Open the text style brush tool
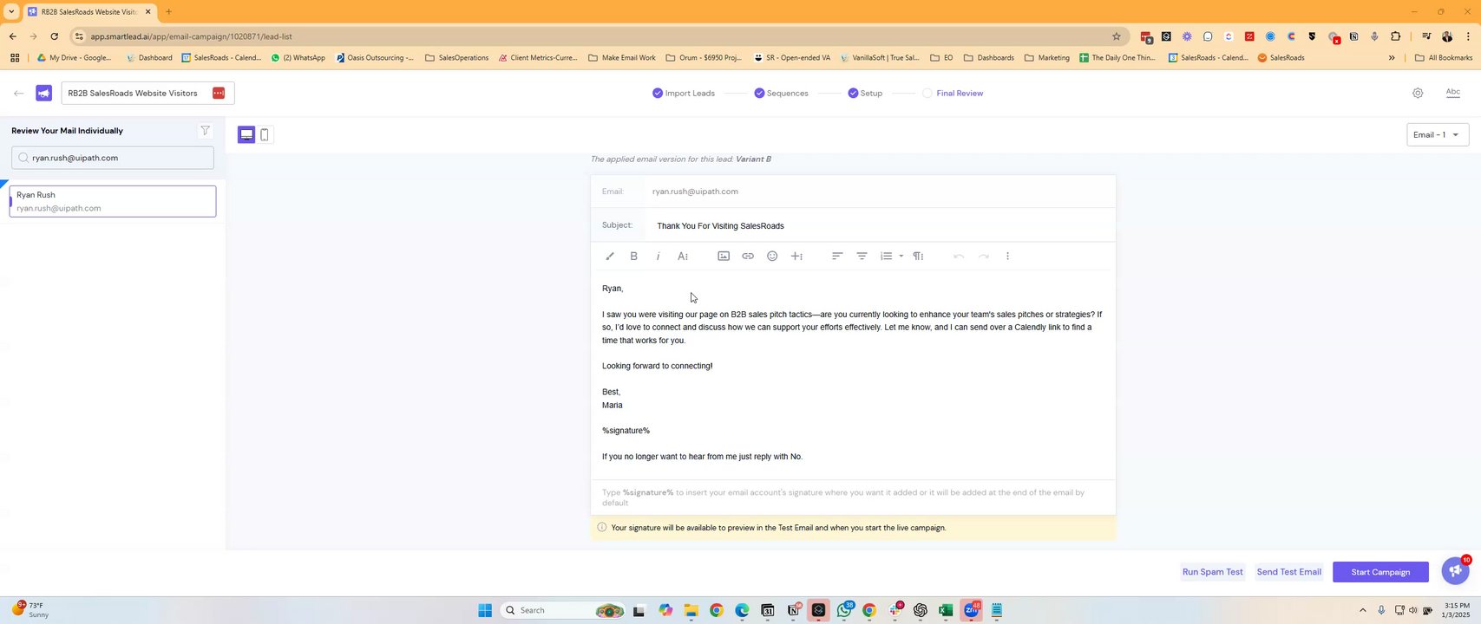The image size is (1481, 624). point(610,257)
